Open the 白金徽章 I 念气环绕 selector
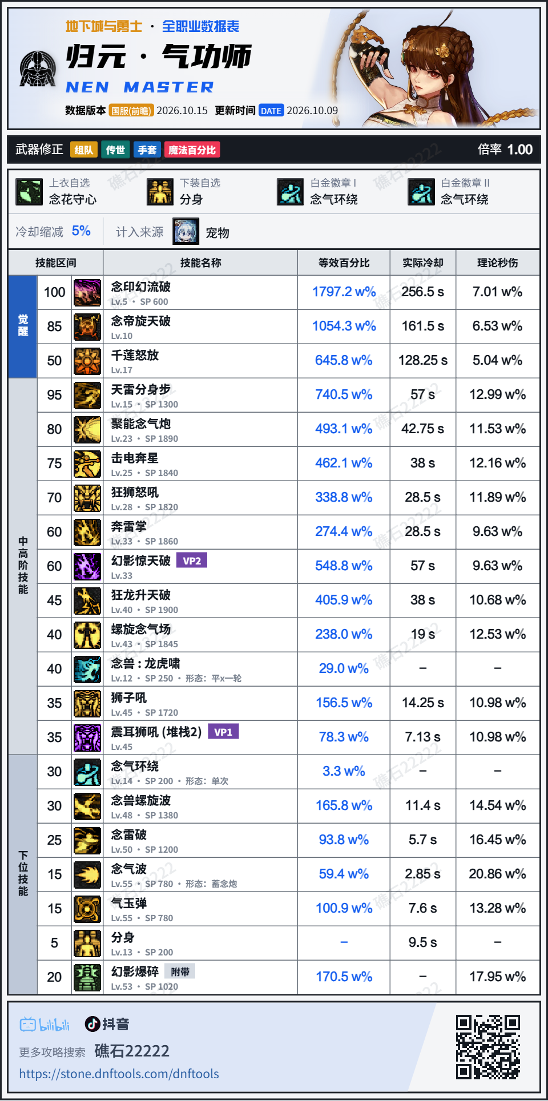This screenshot has height=1101, width=548. click(x=318, y=192)
